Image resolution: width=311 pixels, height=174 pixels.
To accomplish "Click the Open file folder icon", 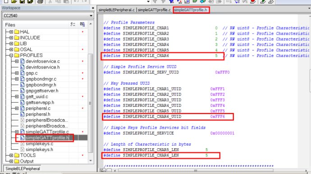I will click(14, 2).
